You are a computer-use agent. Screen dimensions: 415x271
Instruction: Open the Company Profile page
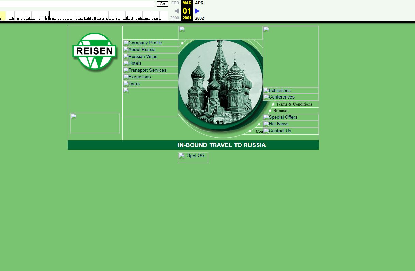145,43
